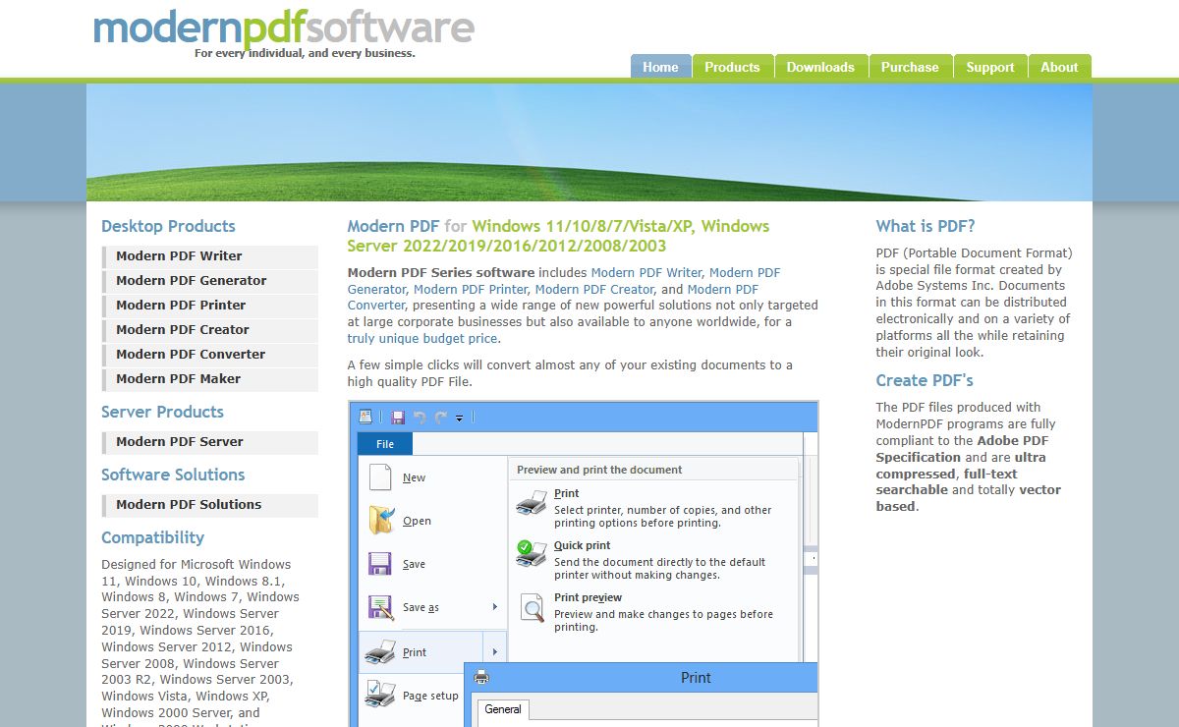Click the Undo arrow in embedded quick access toolbar
Viewport: 1179px width, 727px height.
coord(420,418)
